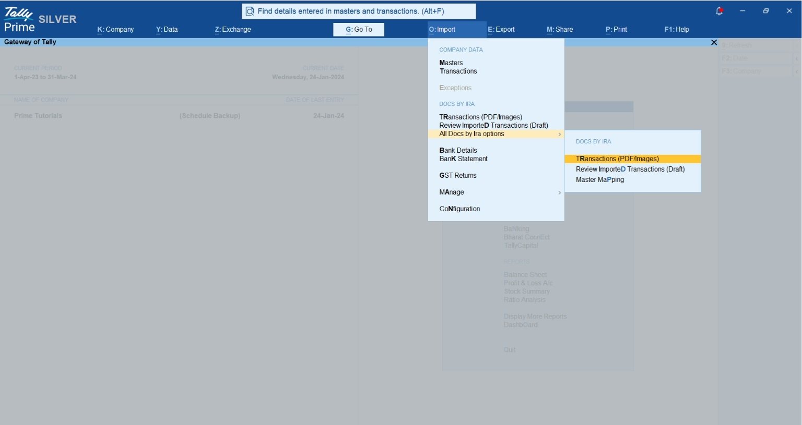Open F1: Help menu

pos(677,30)
